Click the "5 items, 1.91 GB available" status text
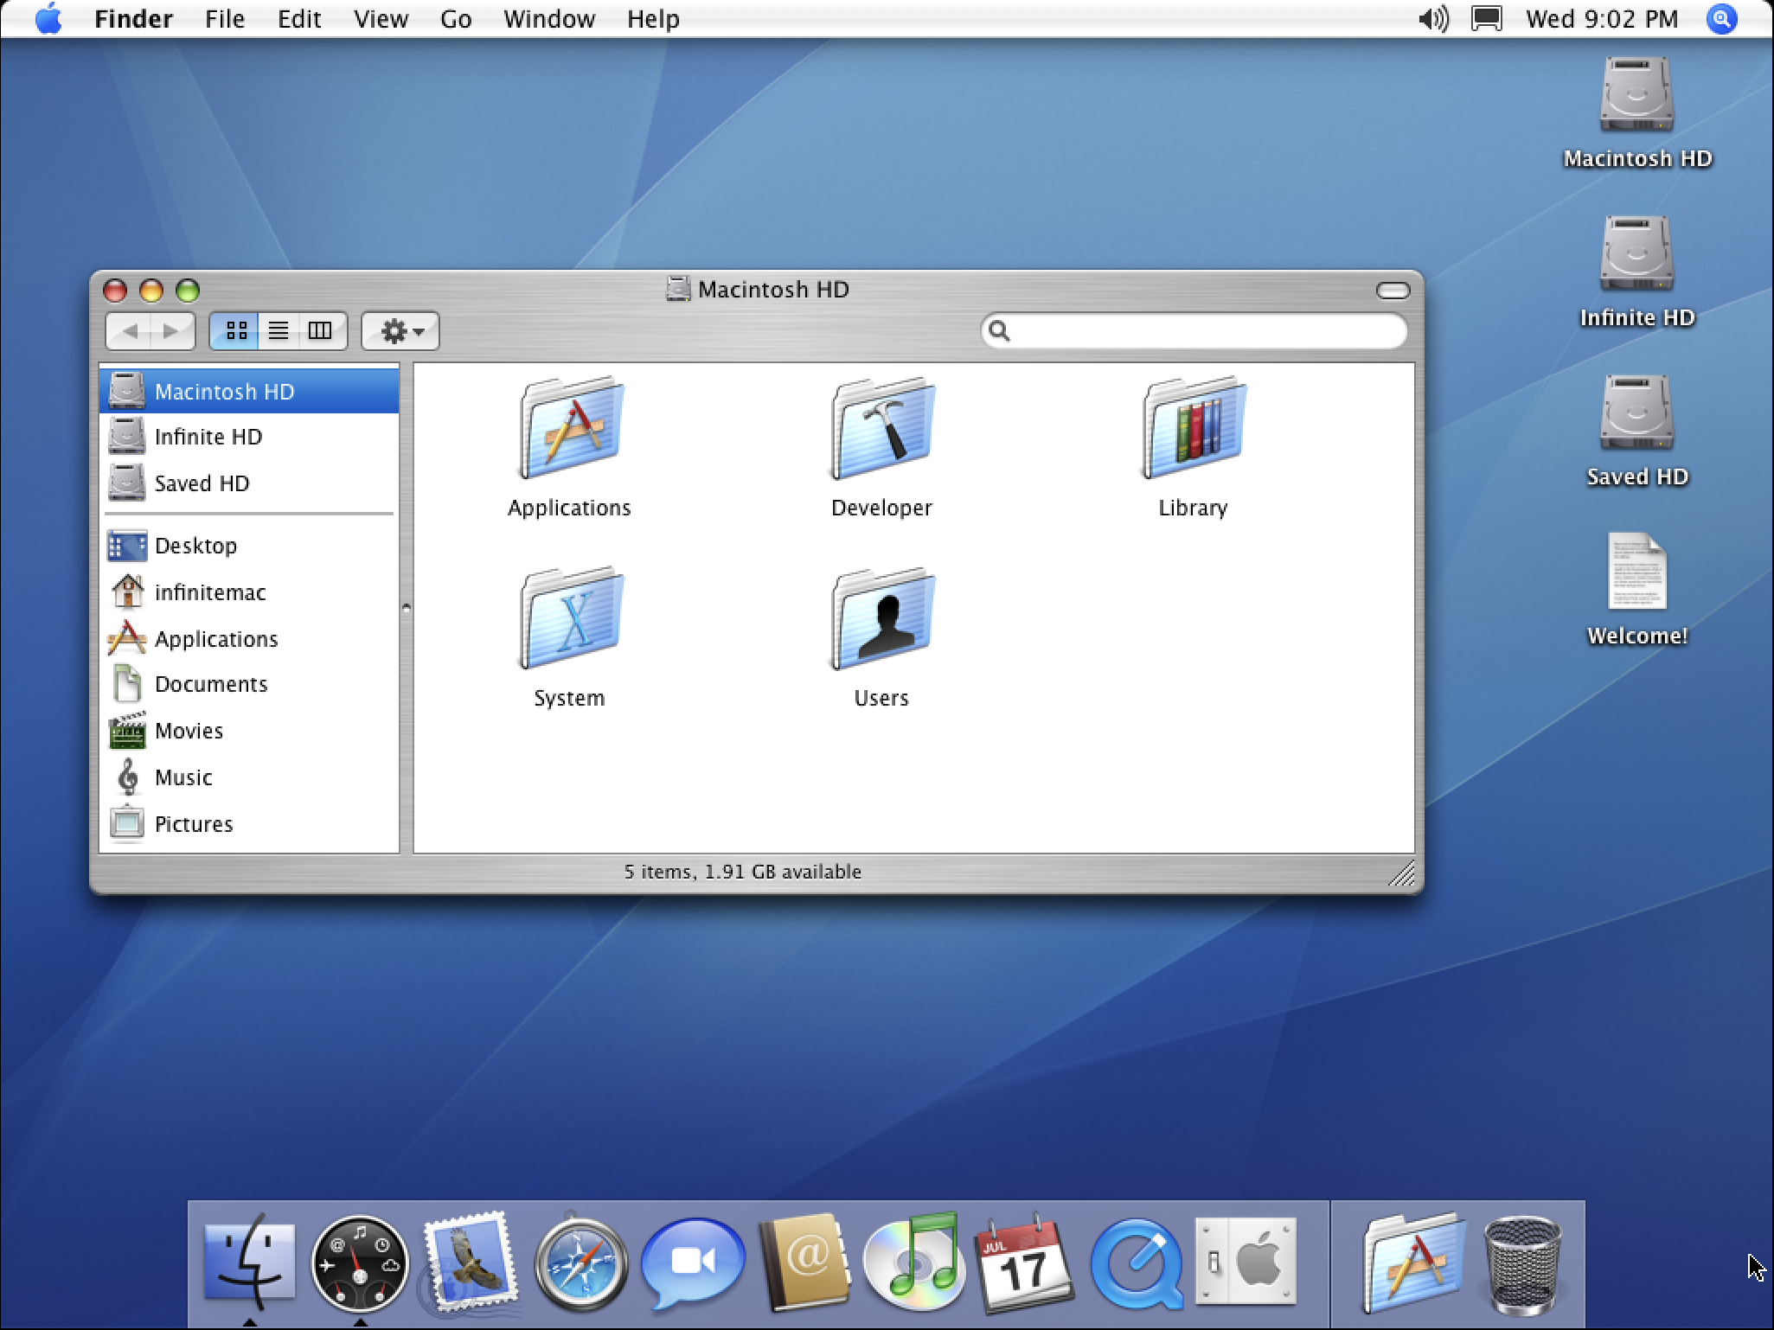The width and height of the screenshot is (1774, 1330). 743,872
